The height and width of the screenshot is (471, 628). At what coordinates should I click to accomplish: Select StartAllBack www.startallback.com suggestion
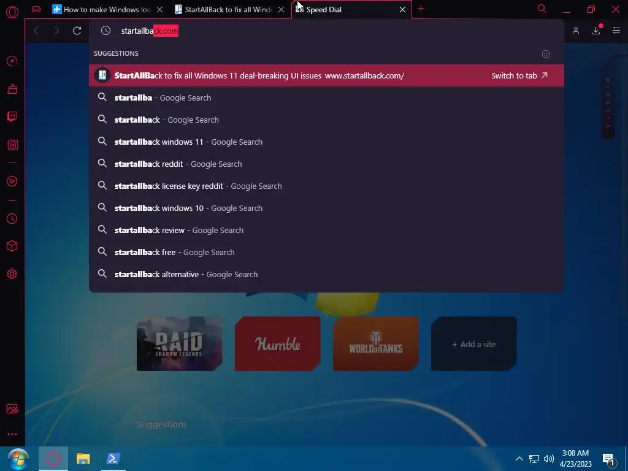click(x=326, y=75)
